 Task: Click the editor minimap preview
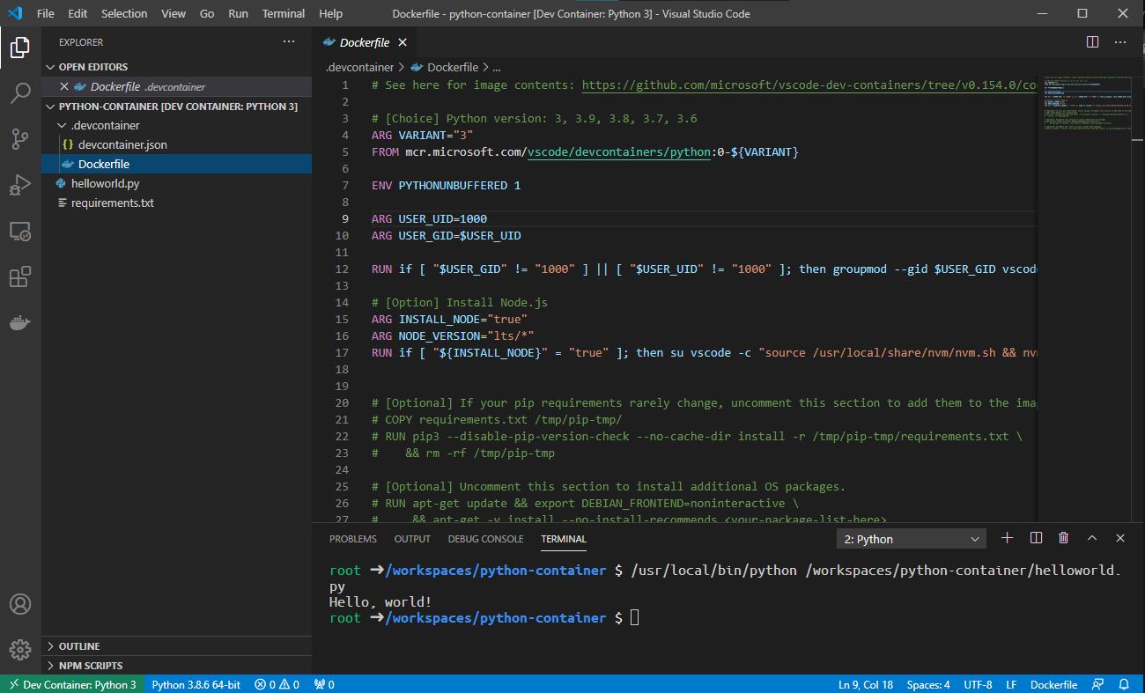[x=1086, y=106]
